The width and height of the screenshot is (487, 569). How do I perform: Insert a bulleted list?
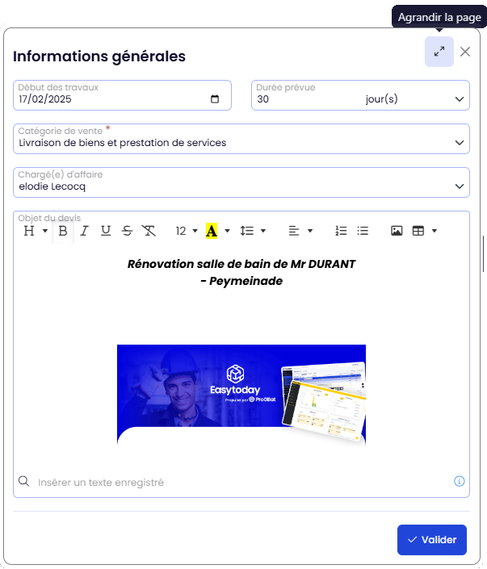click(363, 231)
